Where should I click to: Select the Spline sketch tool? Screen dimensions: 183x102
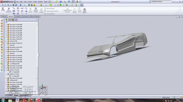click(x=22, y=8)
